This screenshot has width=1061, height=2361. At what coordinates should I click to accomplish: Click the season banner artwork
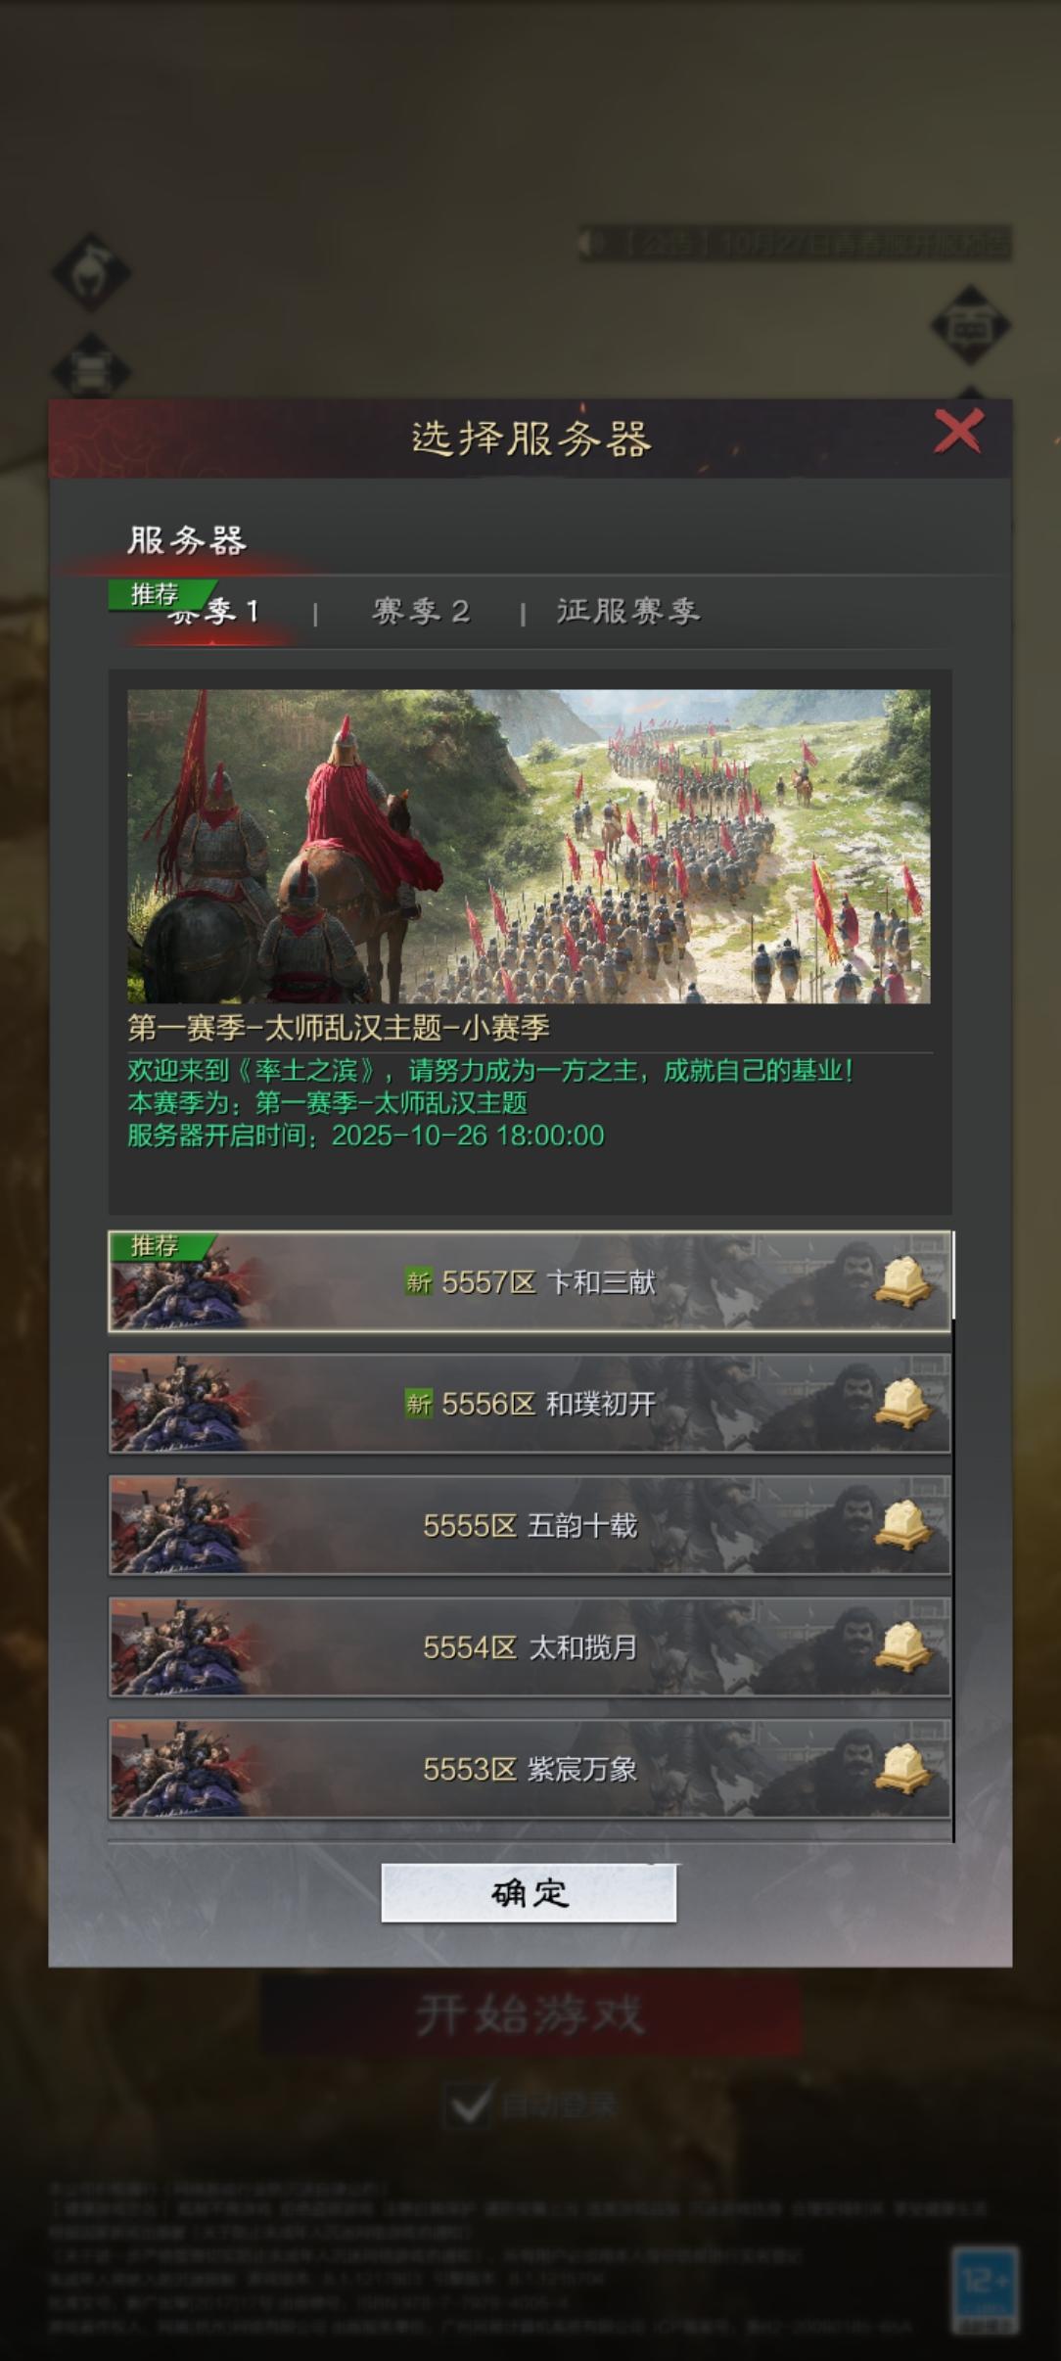point(529,846)
